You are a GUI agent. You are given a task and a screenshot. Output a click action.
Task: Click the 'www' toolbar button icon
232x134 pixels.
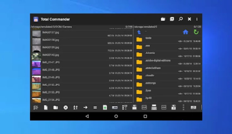(x=115, y=108)
